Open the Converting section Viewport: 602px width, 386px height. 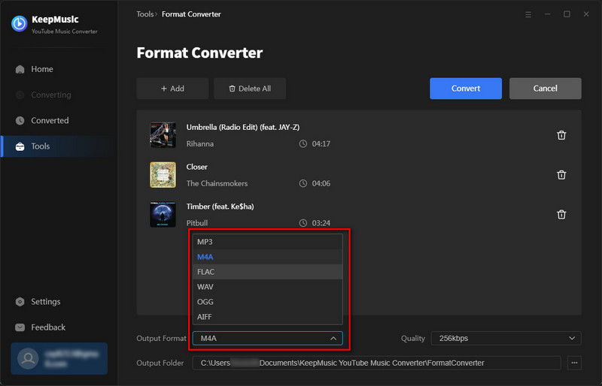coord(50,95)
